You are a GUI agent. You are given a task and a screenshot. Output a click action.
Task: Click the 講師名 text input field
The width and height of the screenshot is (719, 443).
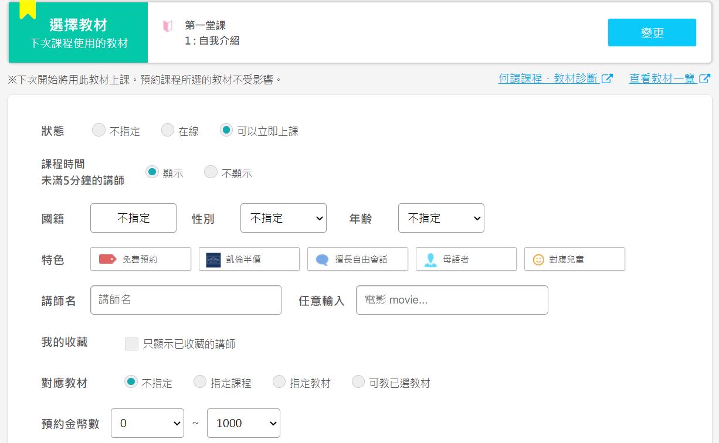click(x=186, y=300)
